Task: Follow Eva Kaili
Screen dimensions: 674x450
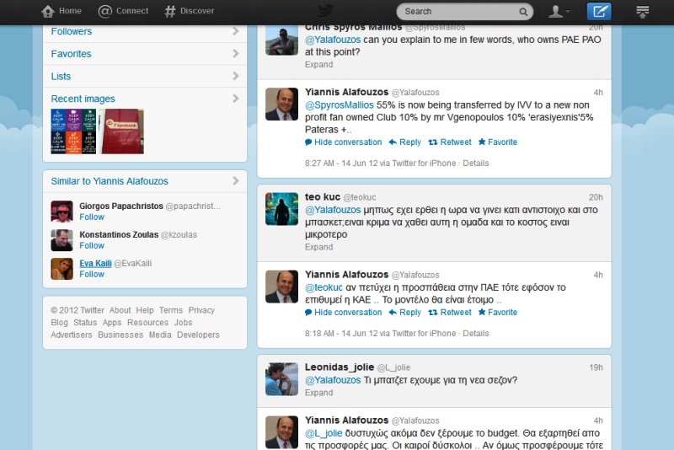Action: coord(92,275)
